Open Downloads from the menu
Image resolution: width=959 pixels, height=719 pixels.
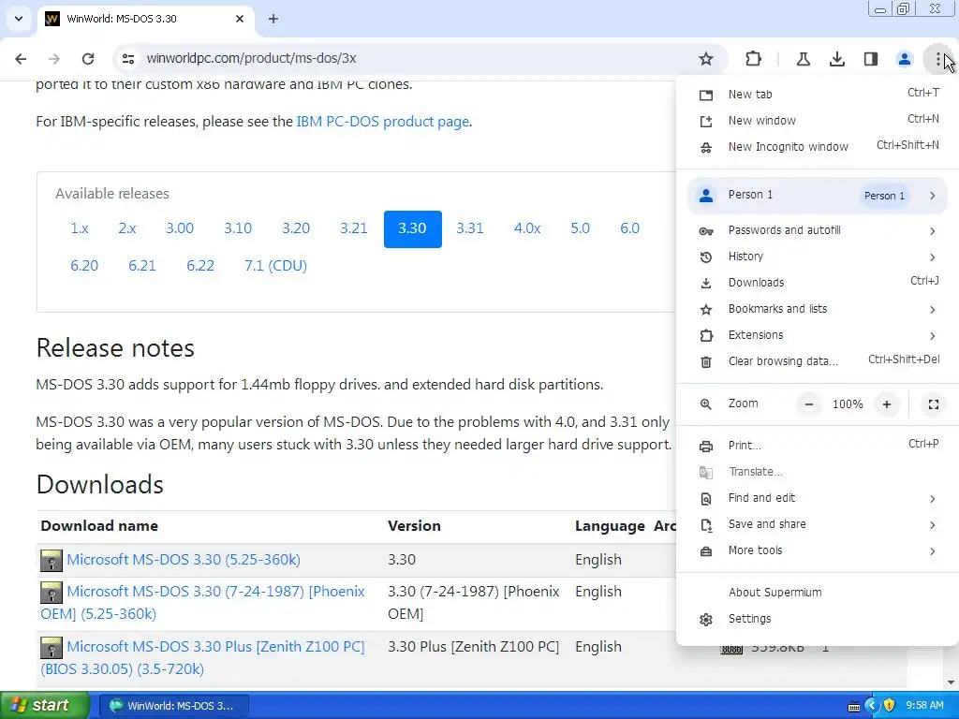click(x=817, y=283)
